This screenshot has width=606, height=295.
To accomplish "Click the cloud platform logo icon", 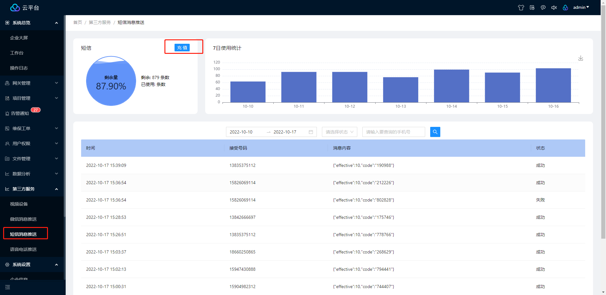I will 15,8.
